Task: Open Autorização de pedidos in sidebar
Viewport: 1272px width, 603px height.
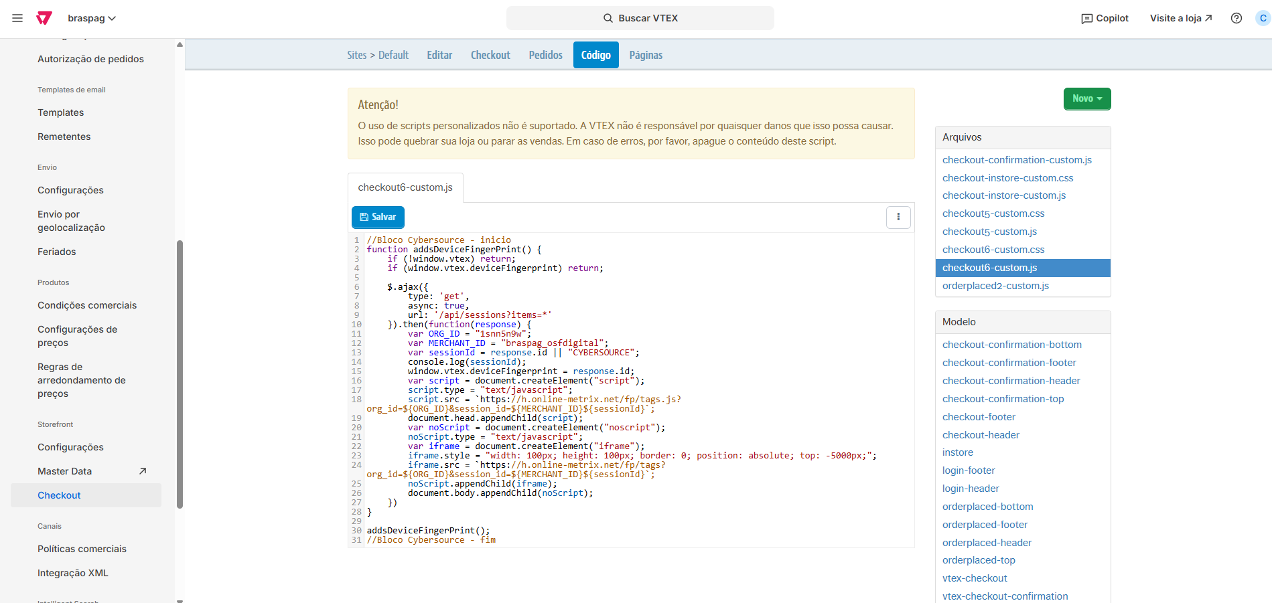Action: (90, 59)
